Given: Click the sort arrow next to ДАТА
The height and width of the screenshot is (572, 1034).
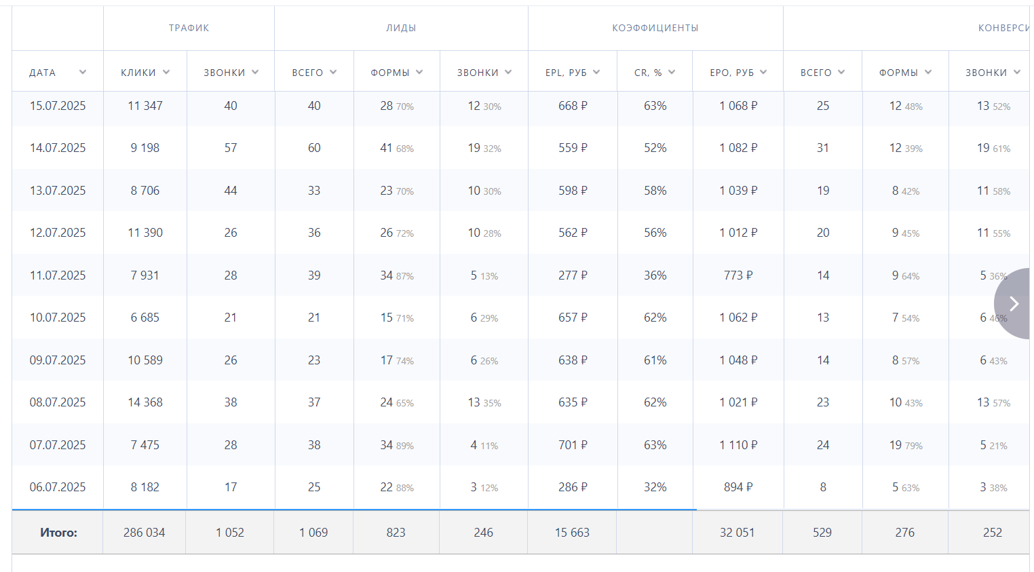Looking at the screenshot, I should 83,72.
